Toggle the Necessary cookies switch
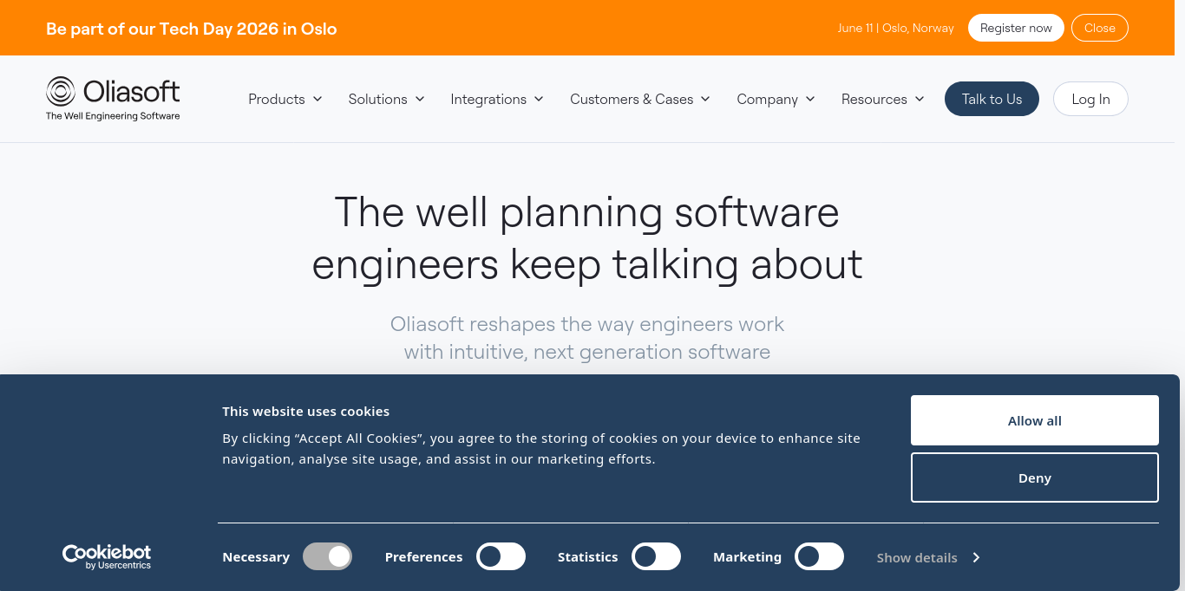Viewport: 1185px width, 591px height. (x=327, y=556)
